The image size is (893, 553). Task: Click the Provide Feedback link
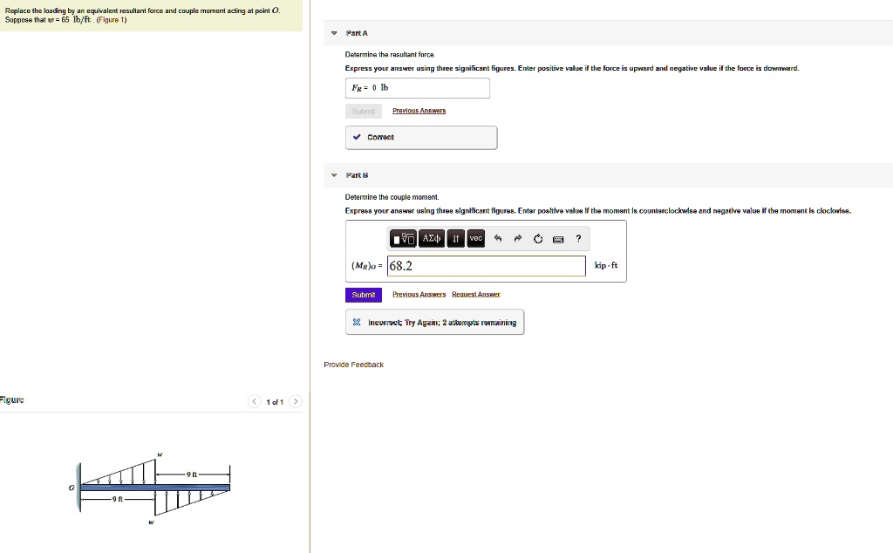pos(353,365)
